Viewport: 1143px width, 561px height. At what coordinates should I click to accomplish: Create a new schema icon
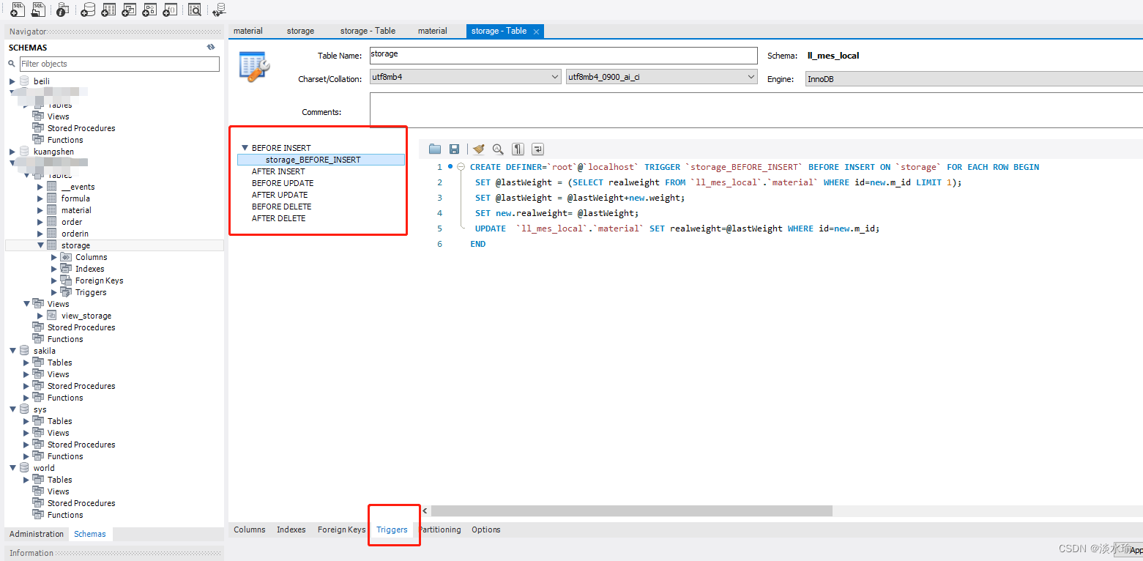(x=88, y=10)
